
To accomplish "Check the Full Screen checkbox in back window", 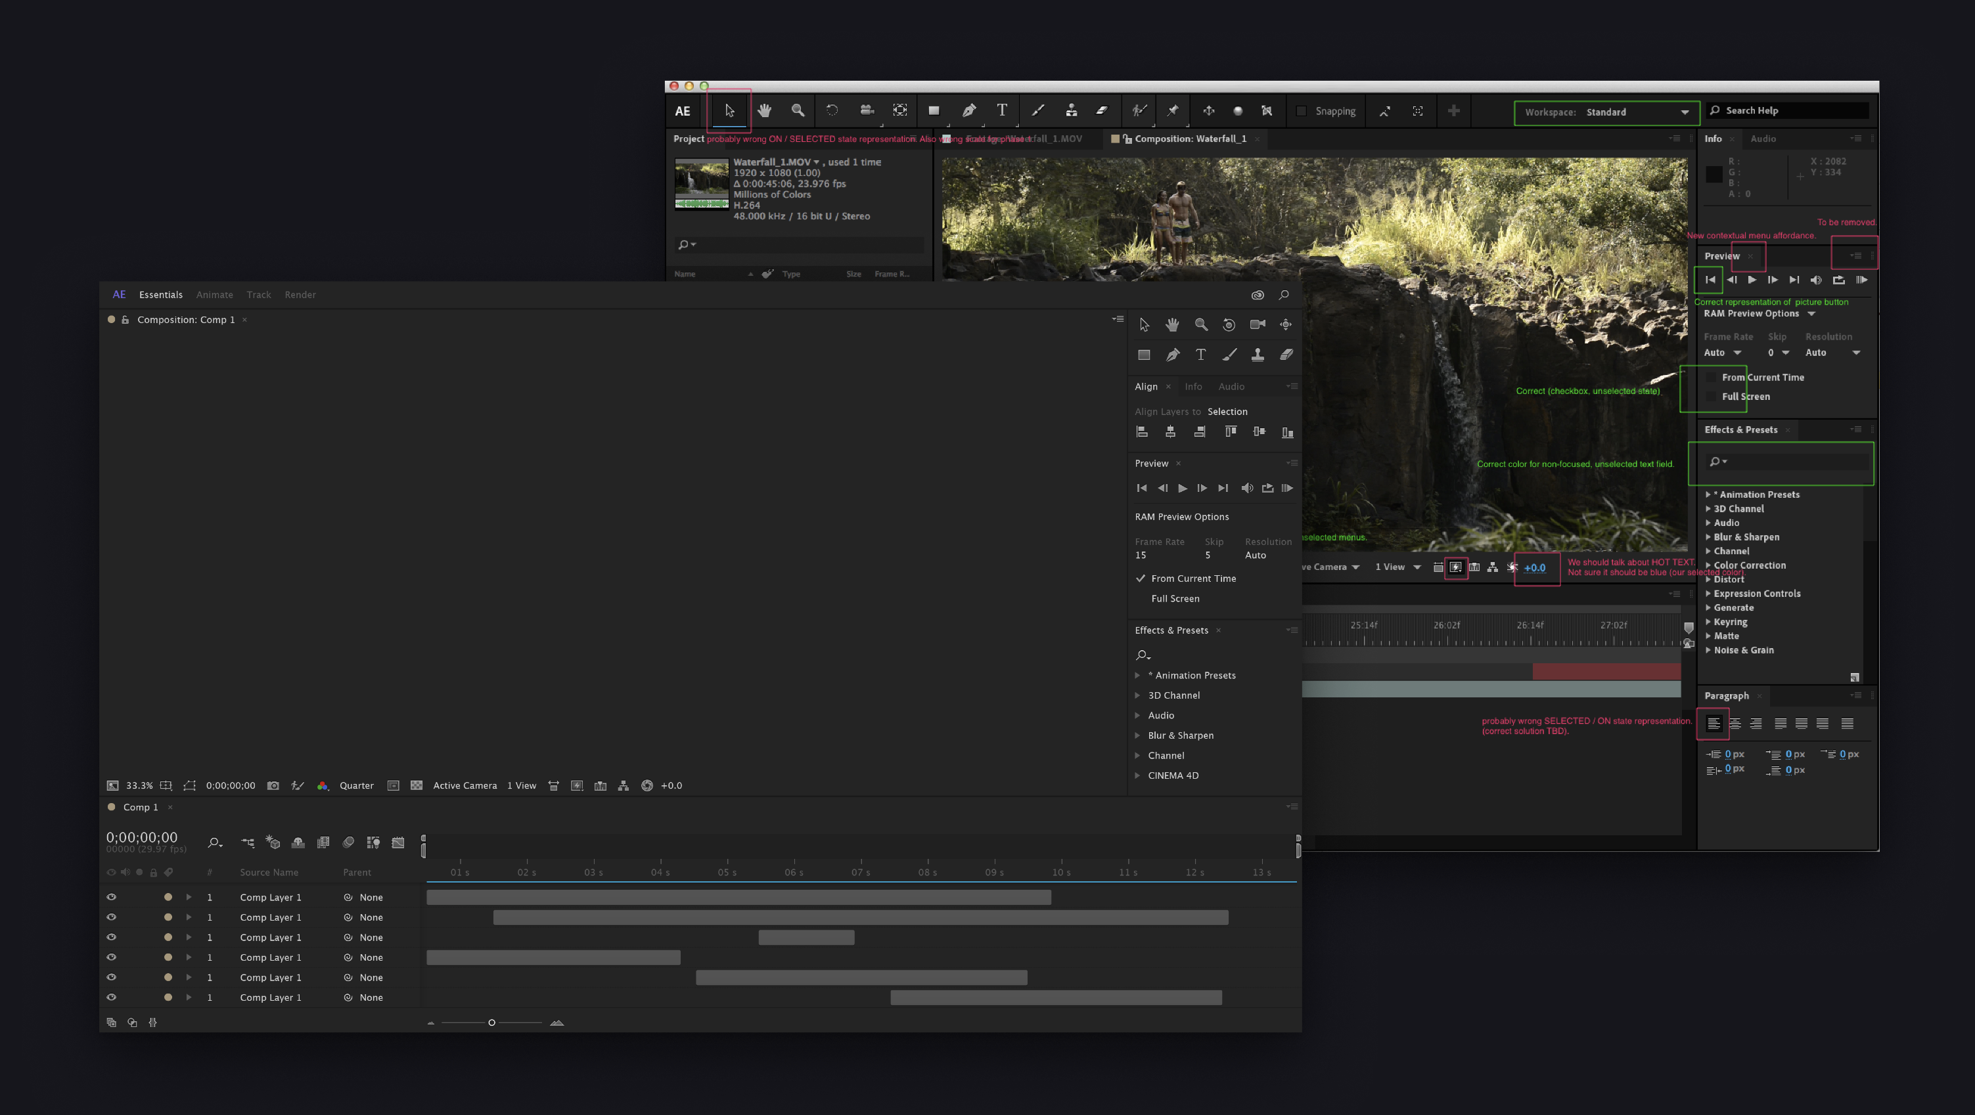I will click(x=1712, y=396).
